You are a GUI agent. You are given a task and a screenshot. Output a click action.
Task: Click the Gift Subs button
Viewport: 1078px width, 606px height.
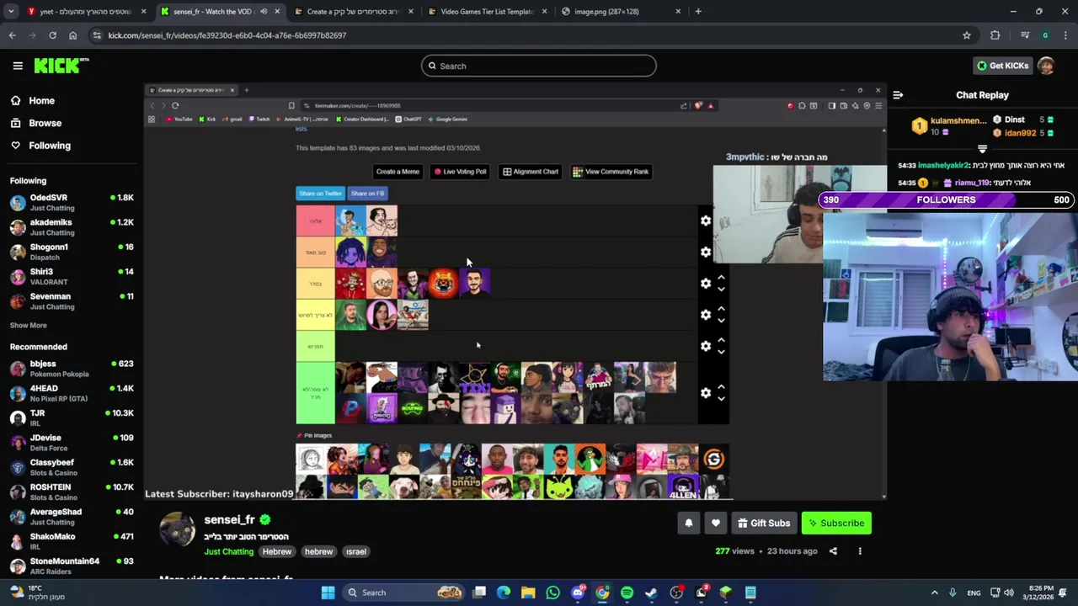point(764,523)
